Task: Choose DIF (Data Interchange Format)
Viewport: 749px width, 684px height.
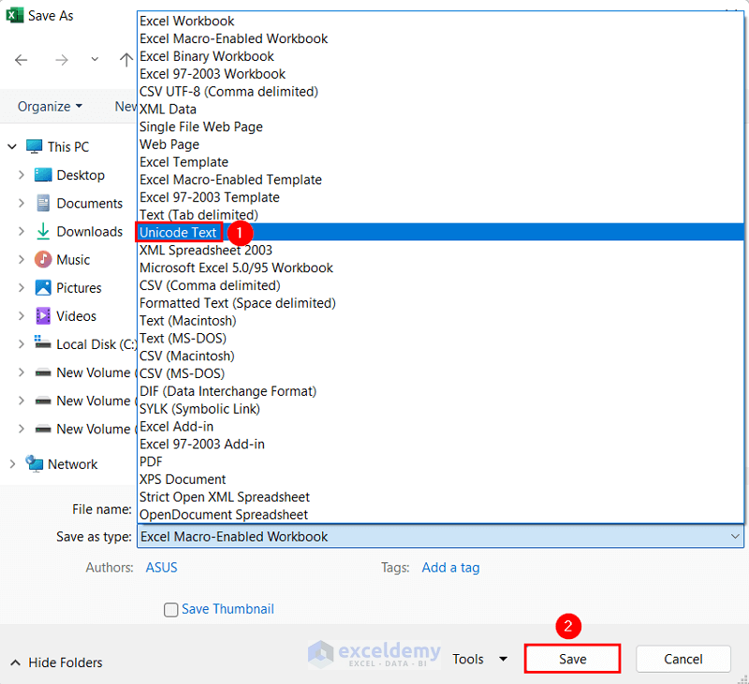Action: click(x=440, y=391)
